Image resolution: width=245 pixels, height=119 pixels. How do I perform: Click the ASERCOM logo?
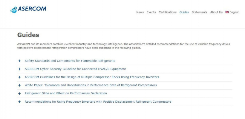coord(28,10)
